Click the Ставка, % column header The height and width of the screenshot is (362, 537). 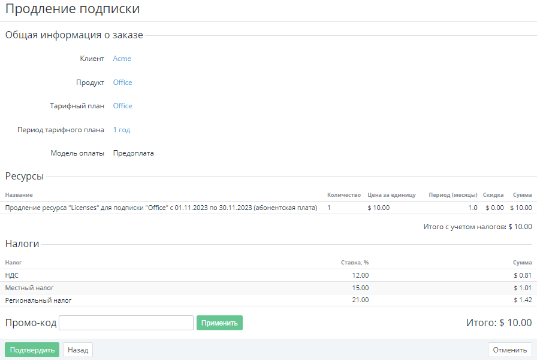click(354, 263)
